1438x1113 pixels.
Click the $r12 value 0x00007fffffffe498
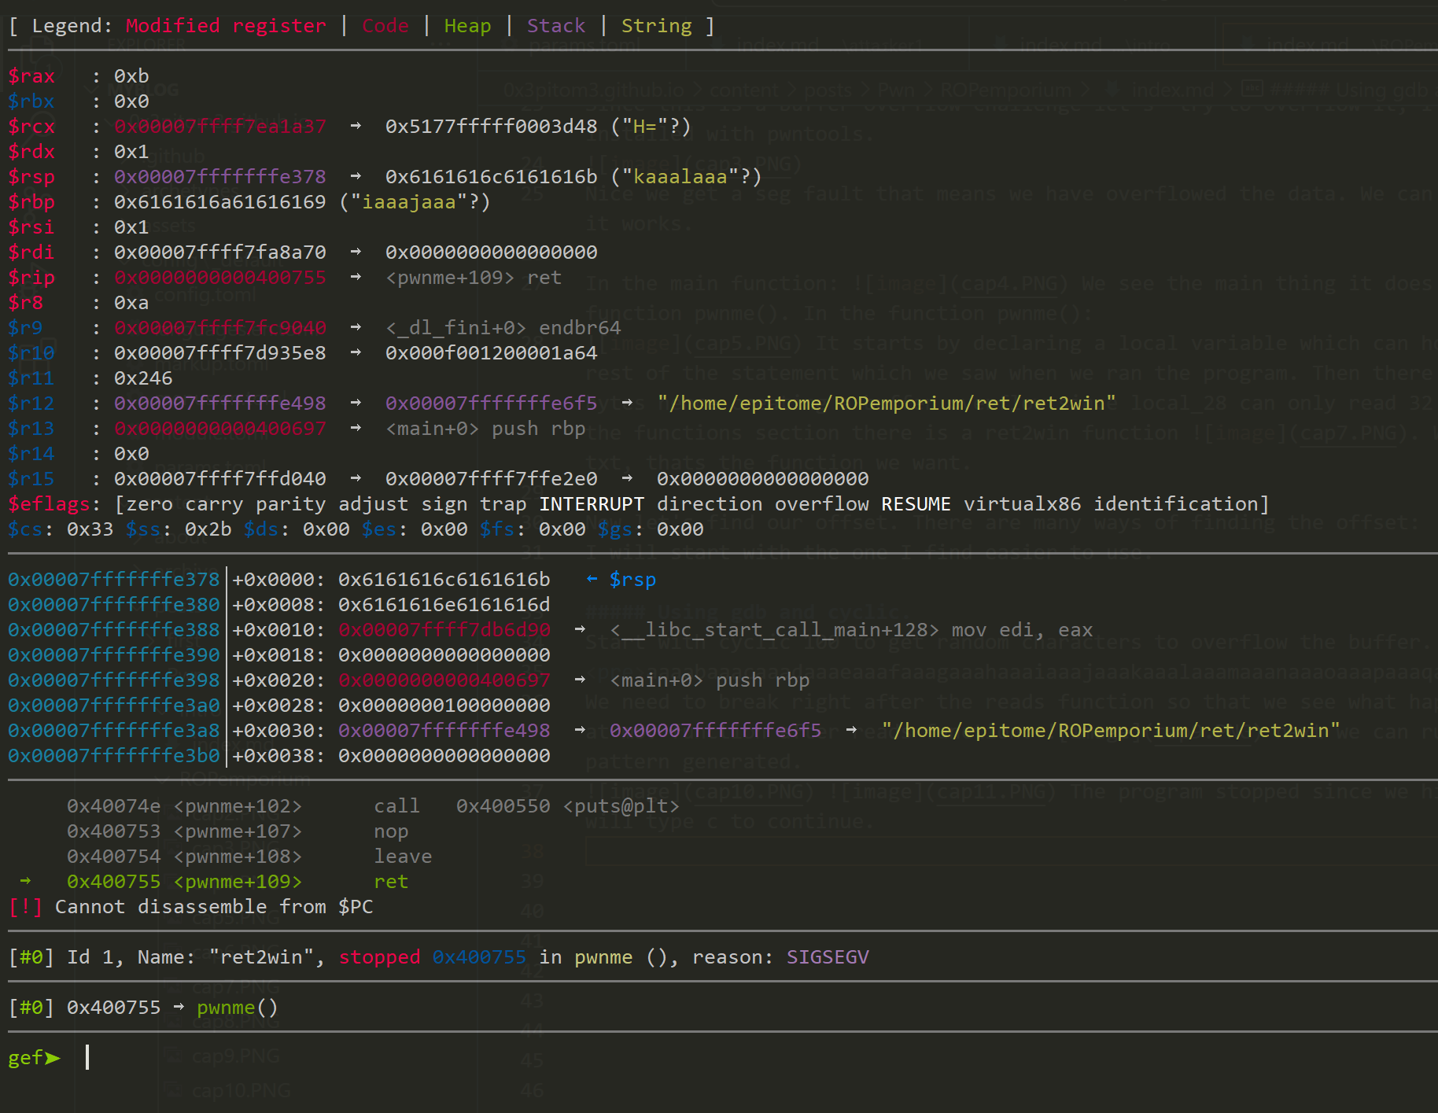(220, 404)
